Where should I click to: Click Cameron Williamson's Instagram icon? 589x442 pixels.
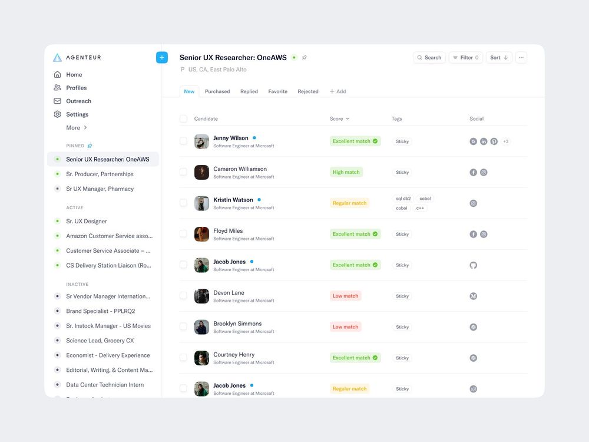pos(484,172)
